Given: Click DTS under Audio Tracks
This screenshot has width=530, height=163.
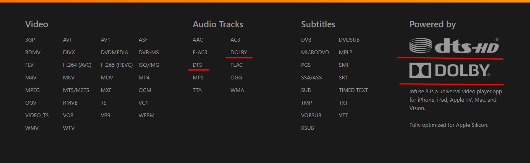Looking at the screenshot, I should 197,65.
